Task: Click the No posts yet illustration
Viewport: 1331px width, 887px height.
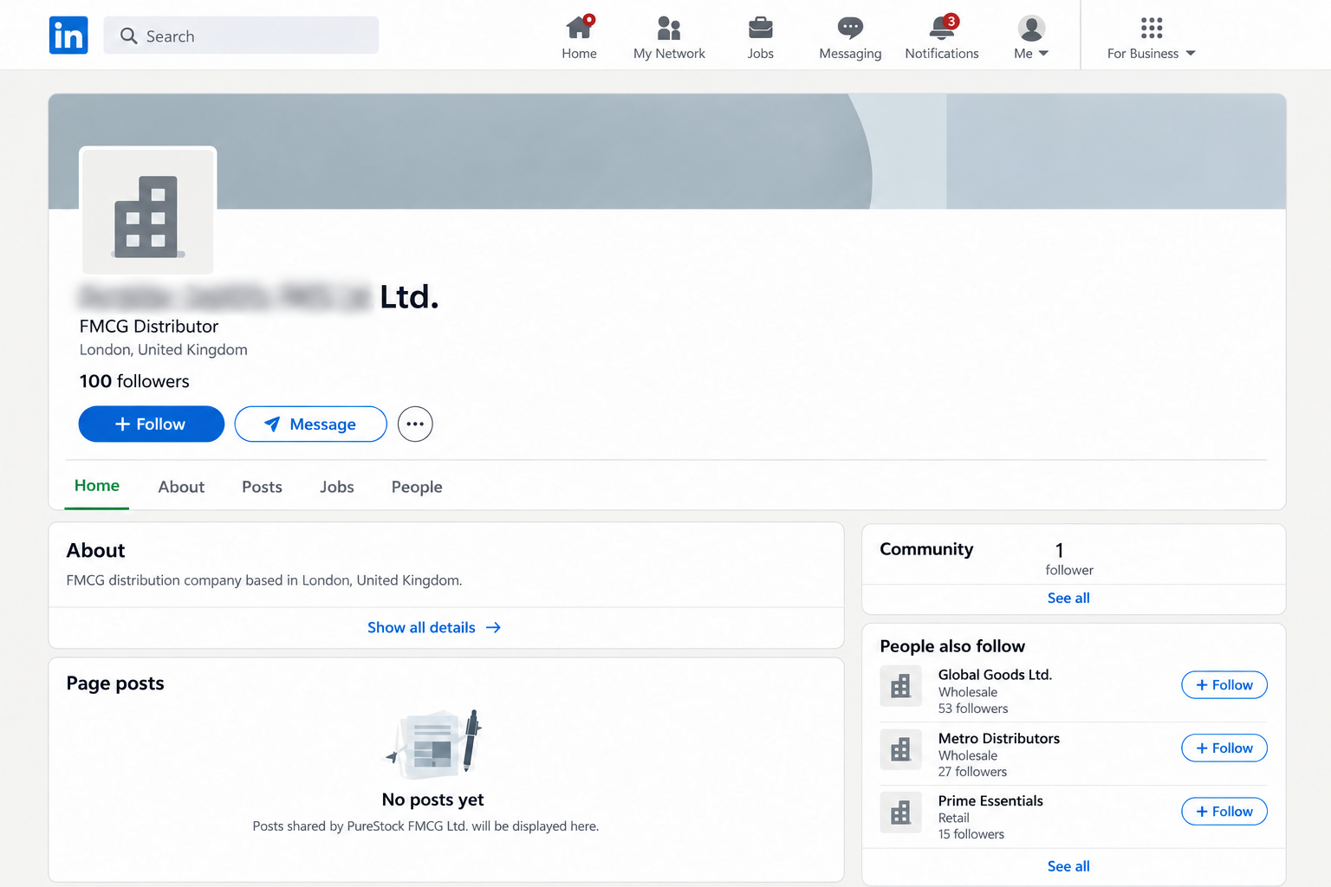Action: point(433,743)
